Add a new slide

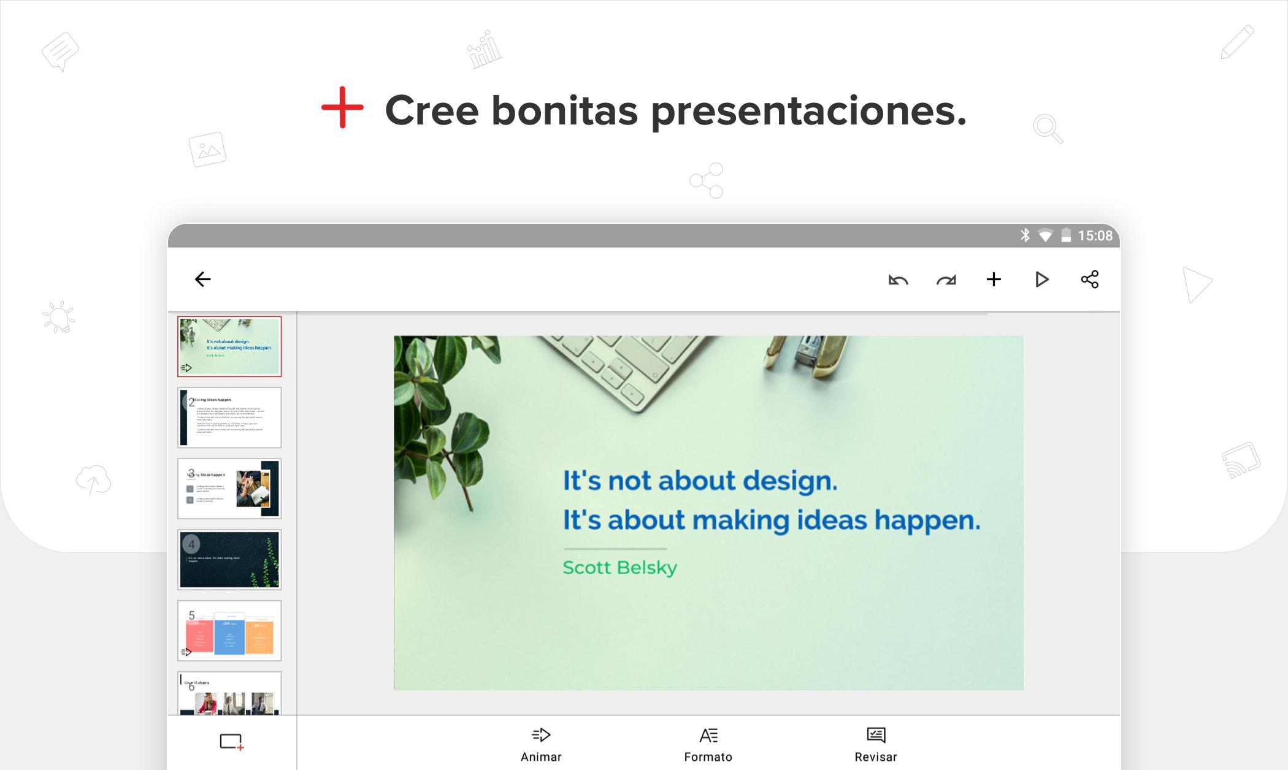232,742
